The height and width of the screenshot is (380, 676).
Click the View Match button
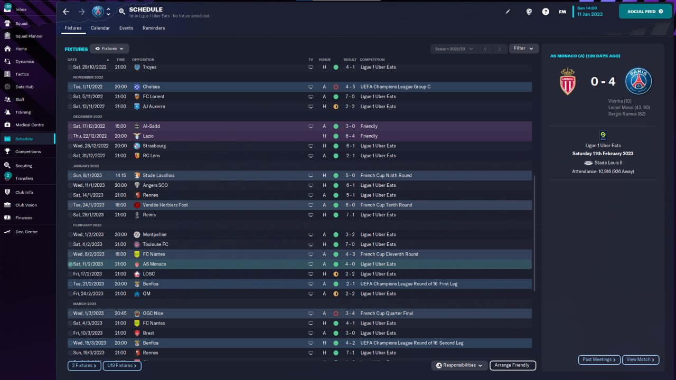tap(641, 360)
